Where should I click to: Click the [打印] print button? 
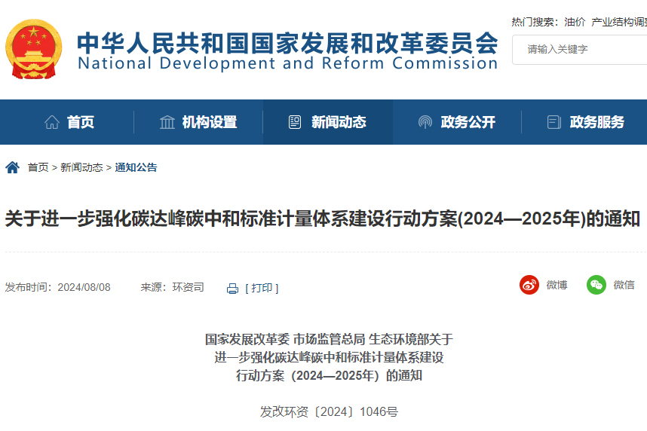point(262,288)
